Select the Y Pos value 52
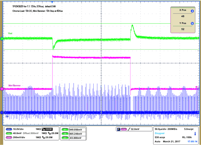The width and height of the screenshot is (201, 145). pos(183,29)
